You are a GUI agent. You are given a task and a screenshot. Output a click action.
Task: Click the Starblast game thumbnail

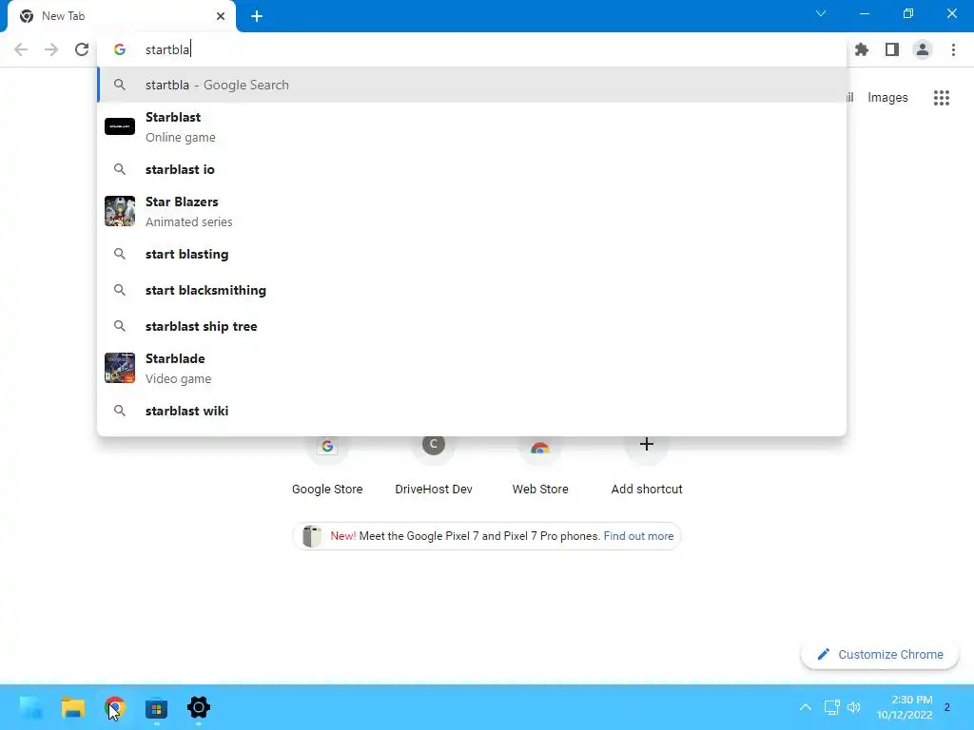120,126
